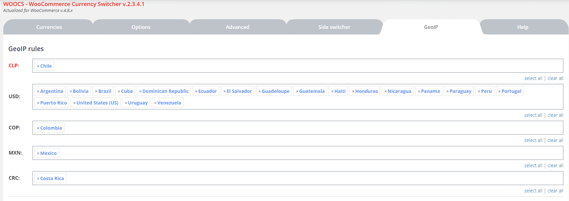
Task: Click inside the COP countries input field
Action: 299,128
